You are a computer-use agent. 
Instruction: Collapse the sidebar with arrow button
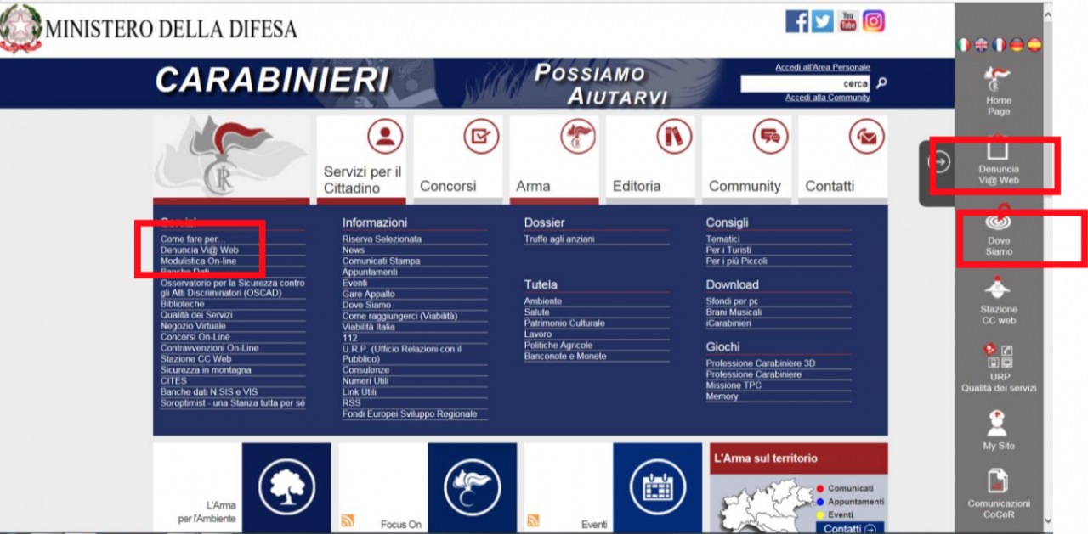[938, 161]
